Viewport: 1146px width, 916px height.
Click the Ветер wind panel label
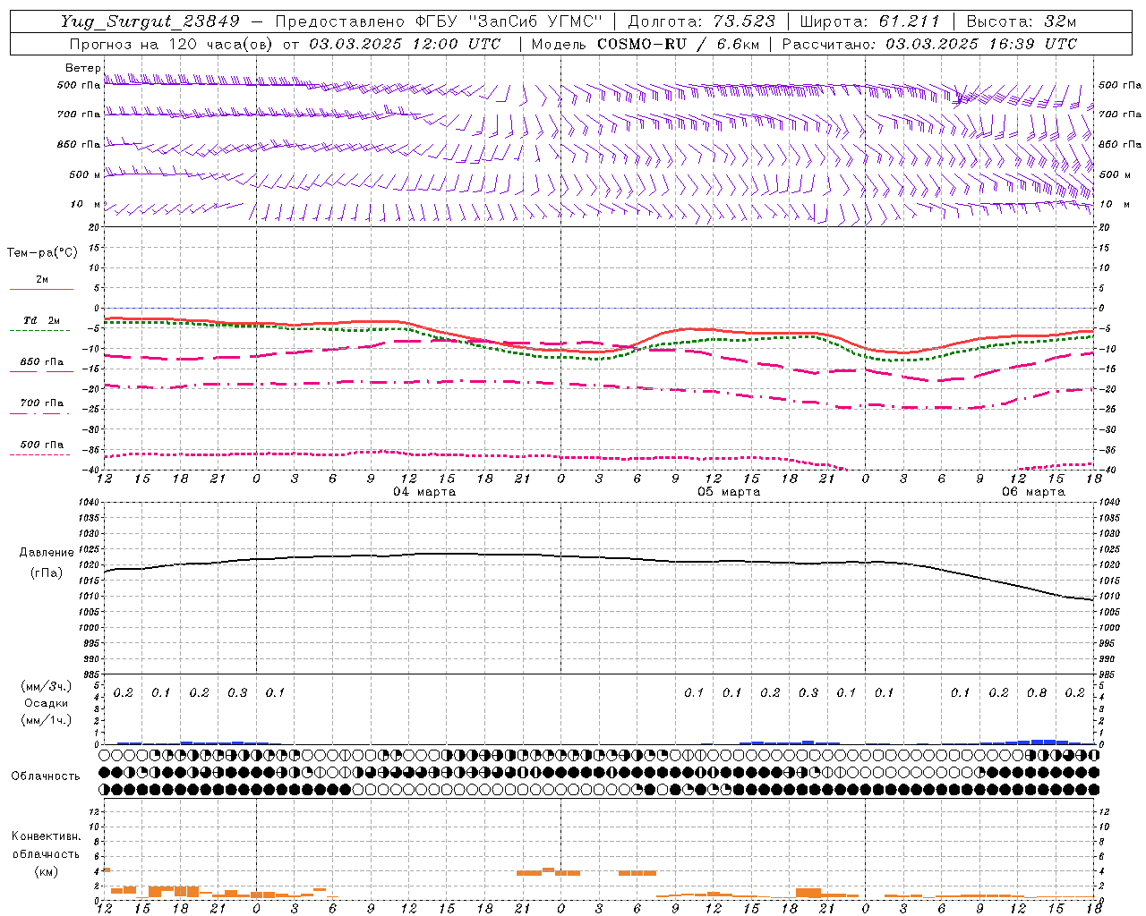[x=82, y=68]
